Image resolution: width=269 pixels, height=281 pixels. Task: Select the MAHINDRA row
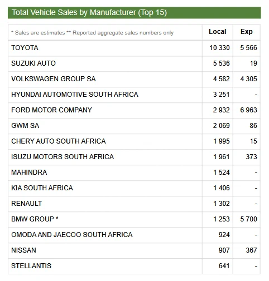click(x=134, y=172)
